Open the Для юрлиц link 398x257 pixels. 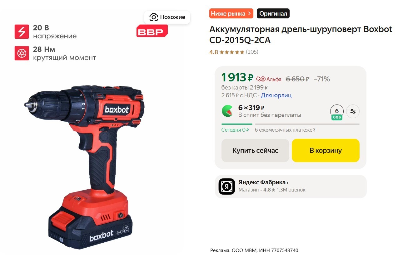276,95
